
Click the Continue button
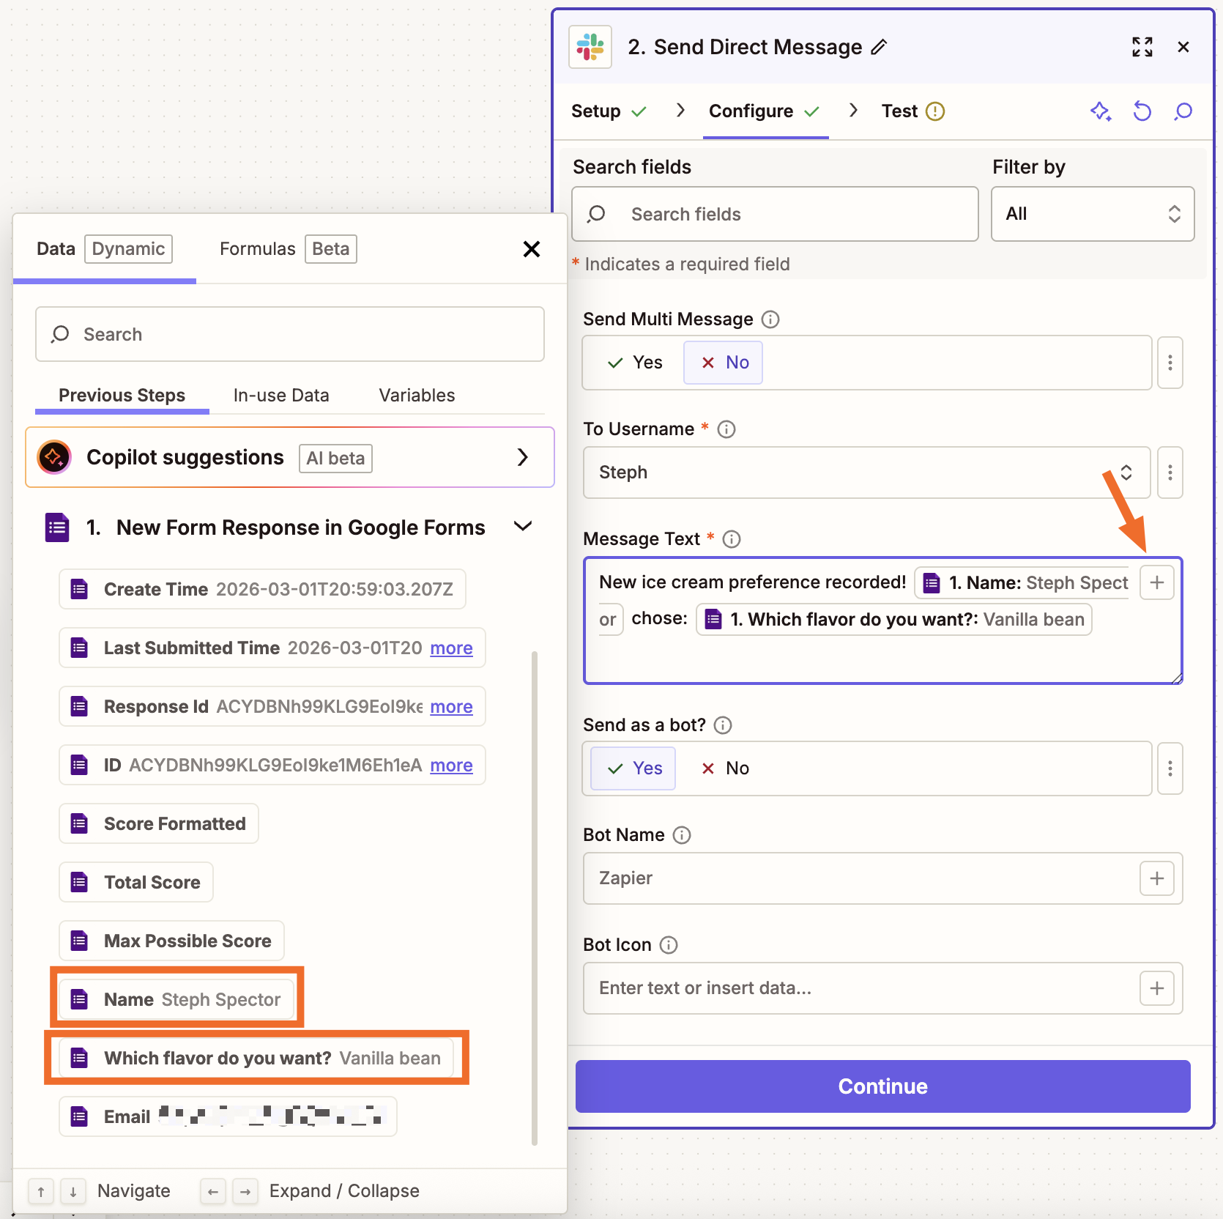[882, 1086]
